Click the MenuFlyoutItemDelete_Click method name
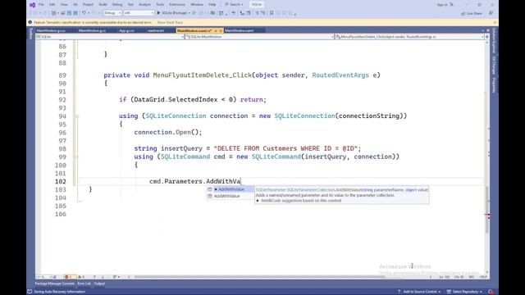Image resolution: width=525 pixels, height=295 pixels. point(203,75)
